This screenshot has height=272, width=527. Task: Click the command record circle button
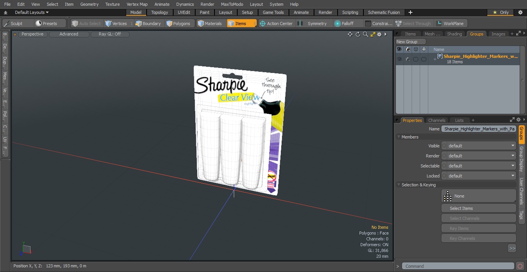[x=520, y=266]
